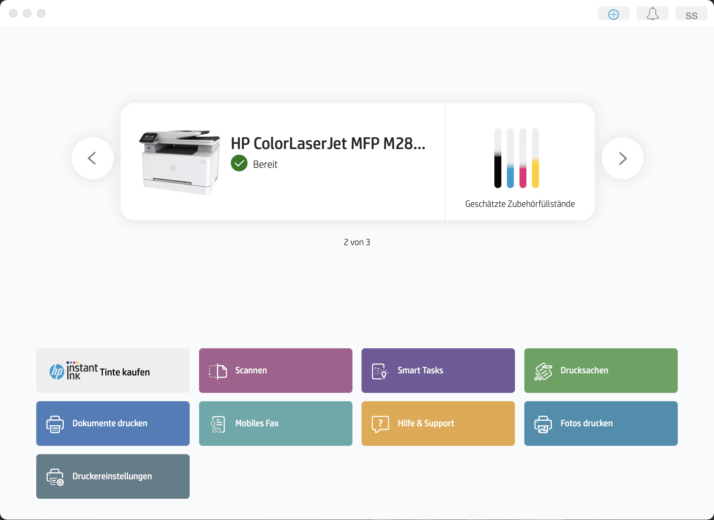714x520 pixels.
Task: Open the Smart Tasks tile
Action: tap(438, 371)
